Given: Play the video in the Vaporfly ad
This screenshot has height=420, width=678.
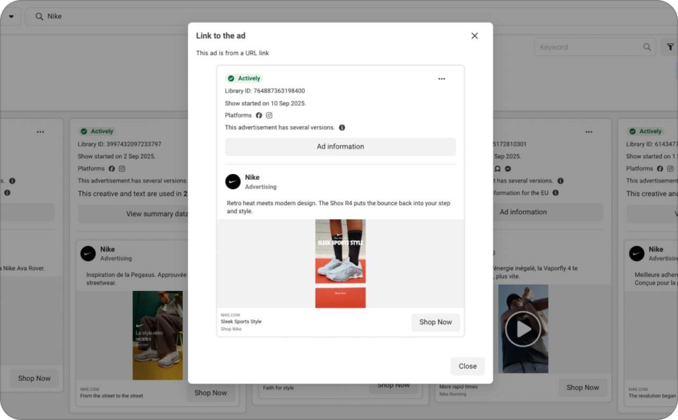Looking at the screenshot, I should coord(523,329).
